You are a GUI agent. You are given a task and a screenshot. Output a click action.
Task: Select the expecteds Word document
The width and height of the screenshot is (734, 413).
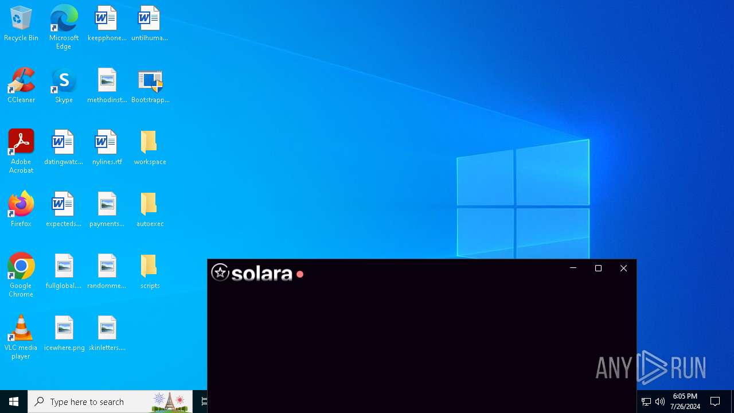coord(64,209)
